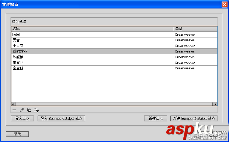Viewport: 229px width, 142px height.
Task: Export the selected site using the export icon
Action: 37,110
